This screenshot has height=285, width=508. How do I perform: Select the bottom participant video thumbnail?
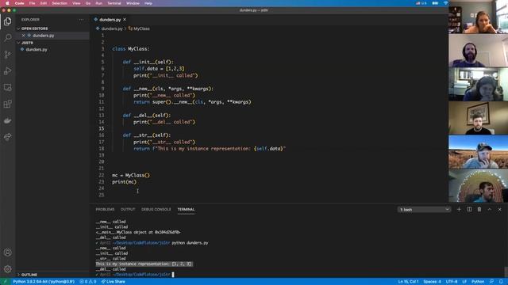point(478,186)
